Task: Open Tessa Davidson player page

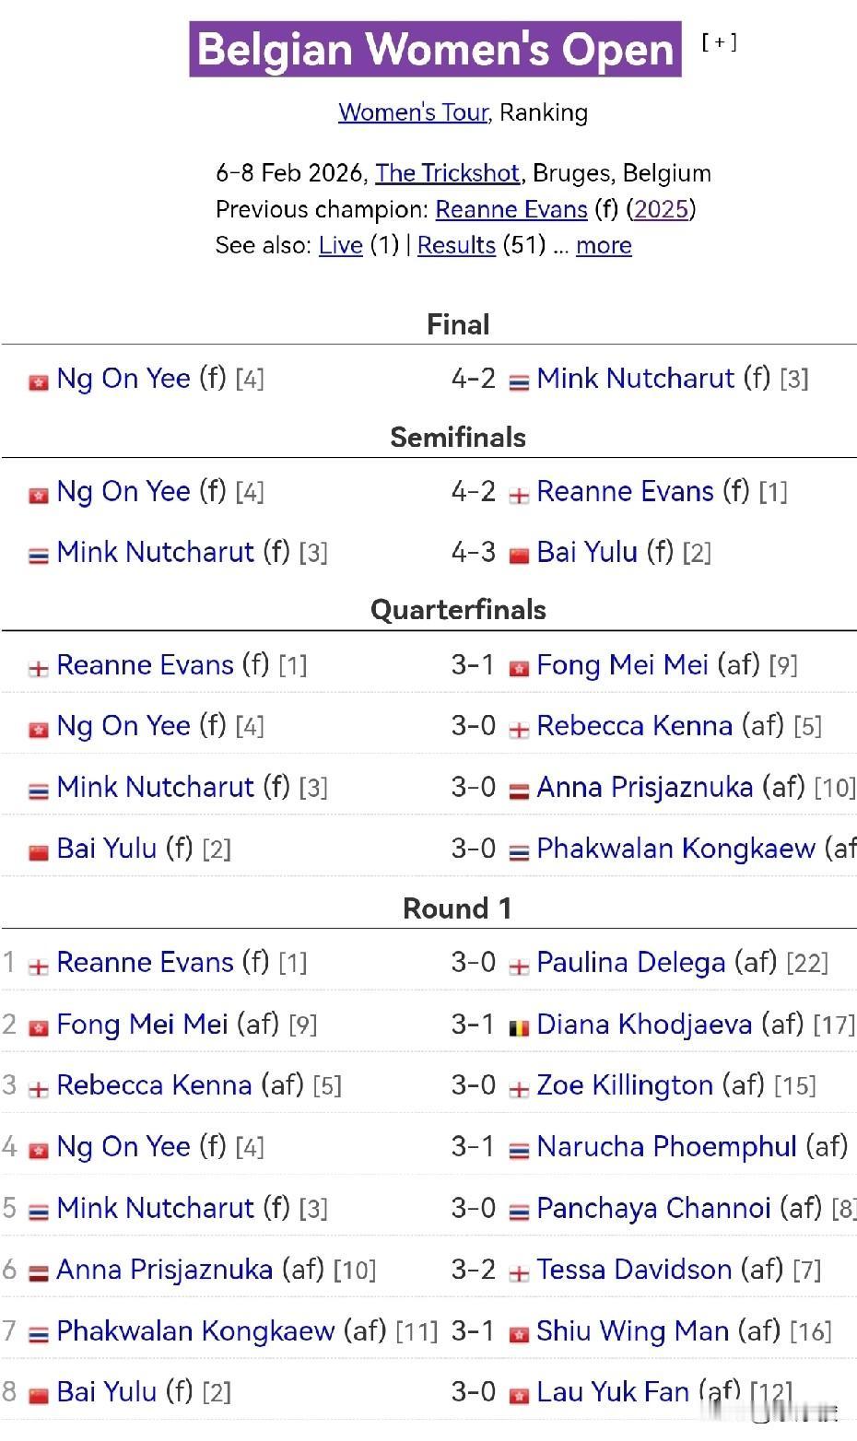Action: [x=634, y=1269]
